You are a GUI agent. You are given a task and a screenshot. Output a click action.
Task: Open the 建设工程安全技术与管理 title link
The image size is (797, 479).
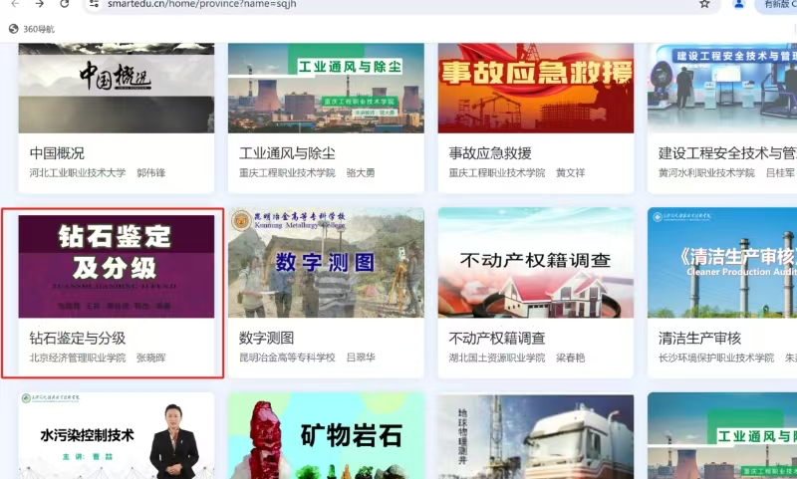coord(727,153)
